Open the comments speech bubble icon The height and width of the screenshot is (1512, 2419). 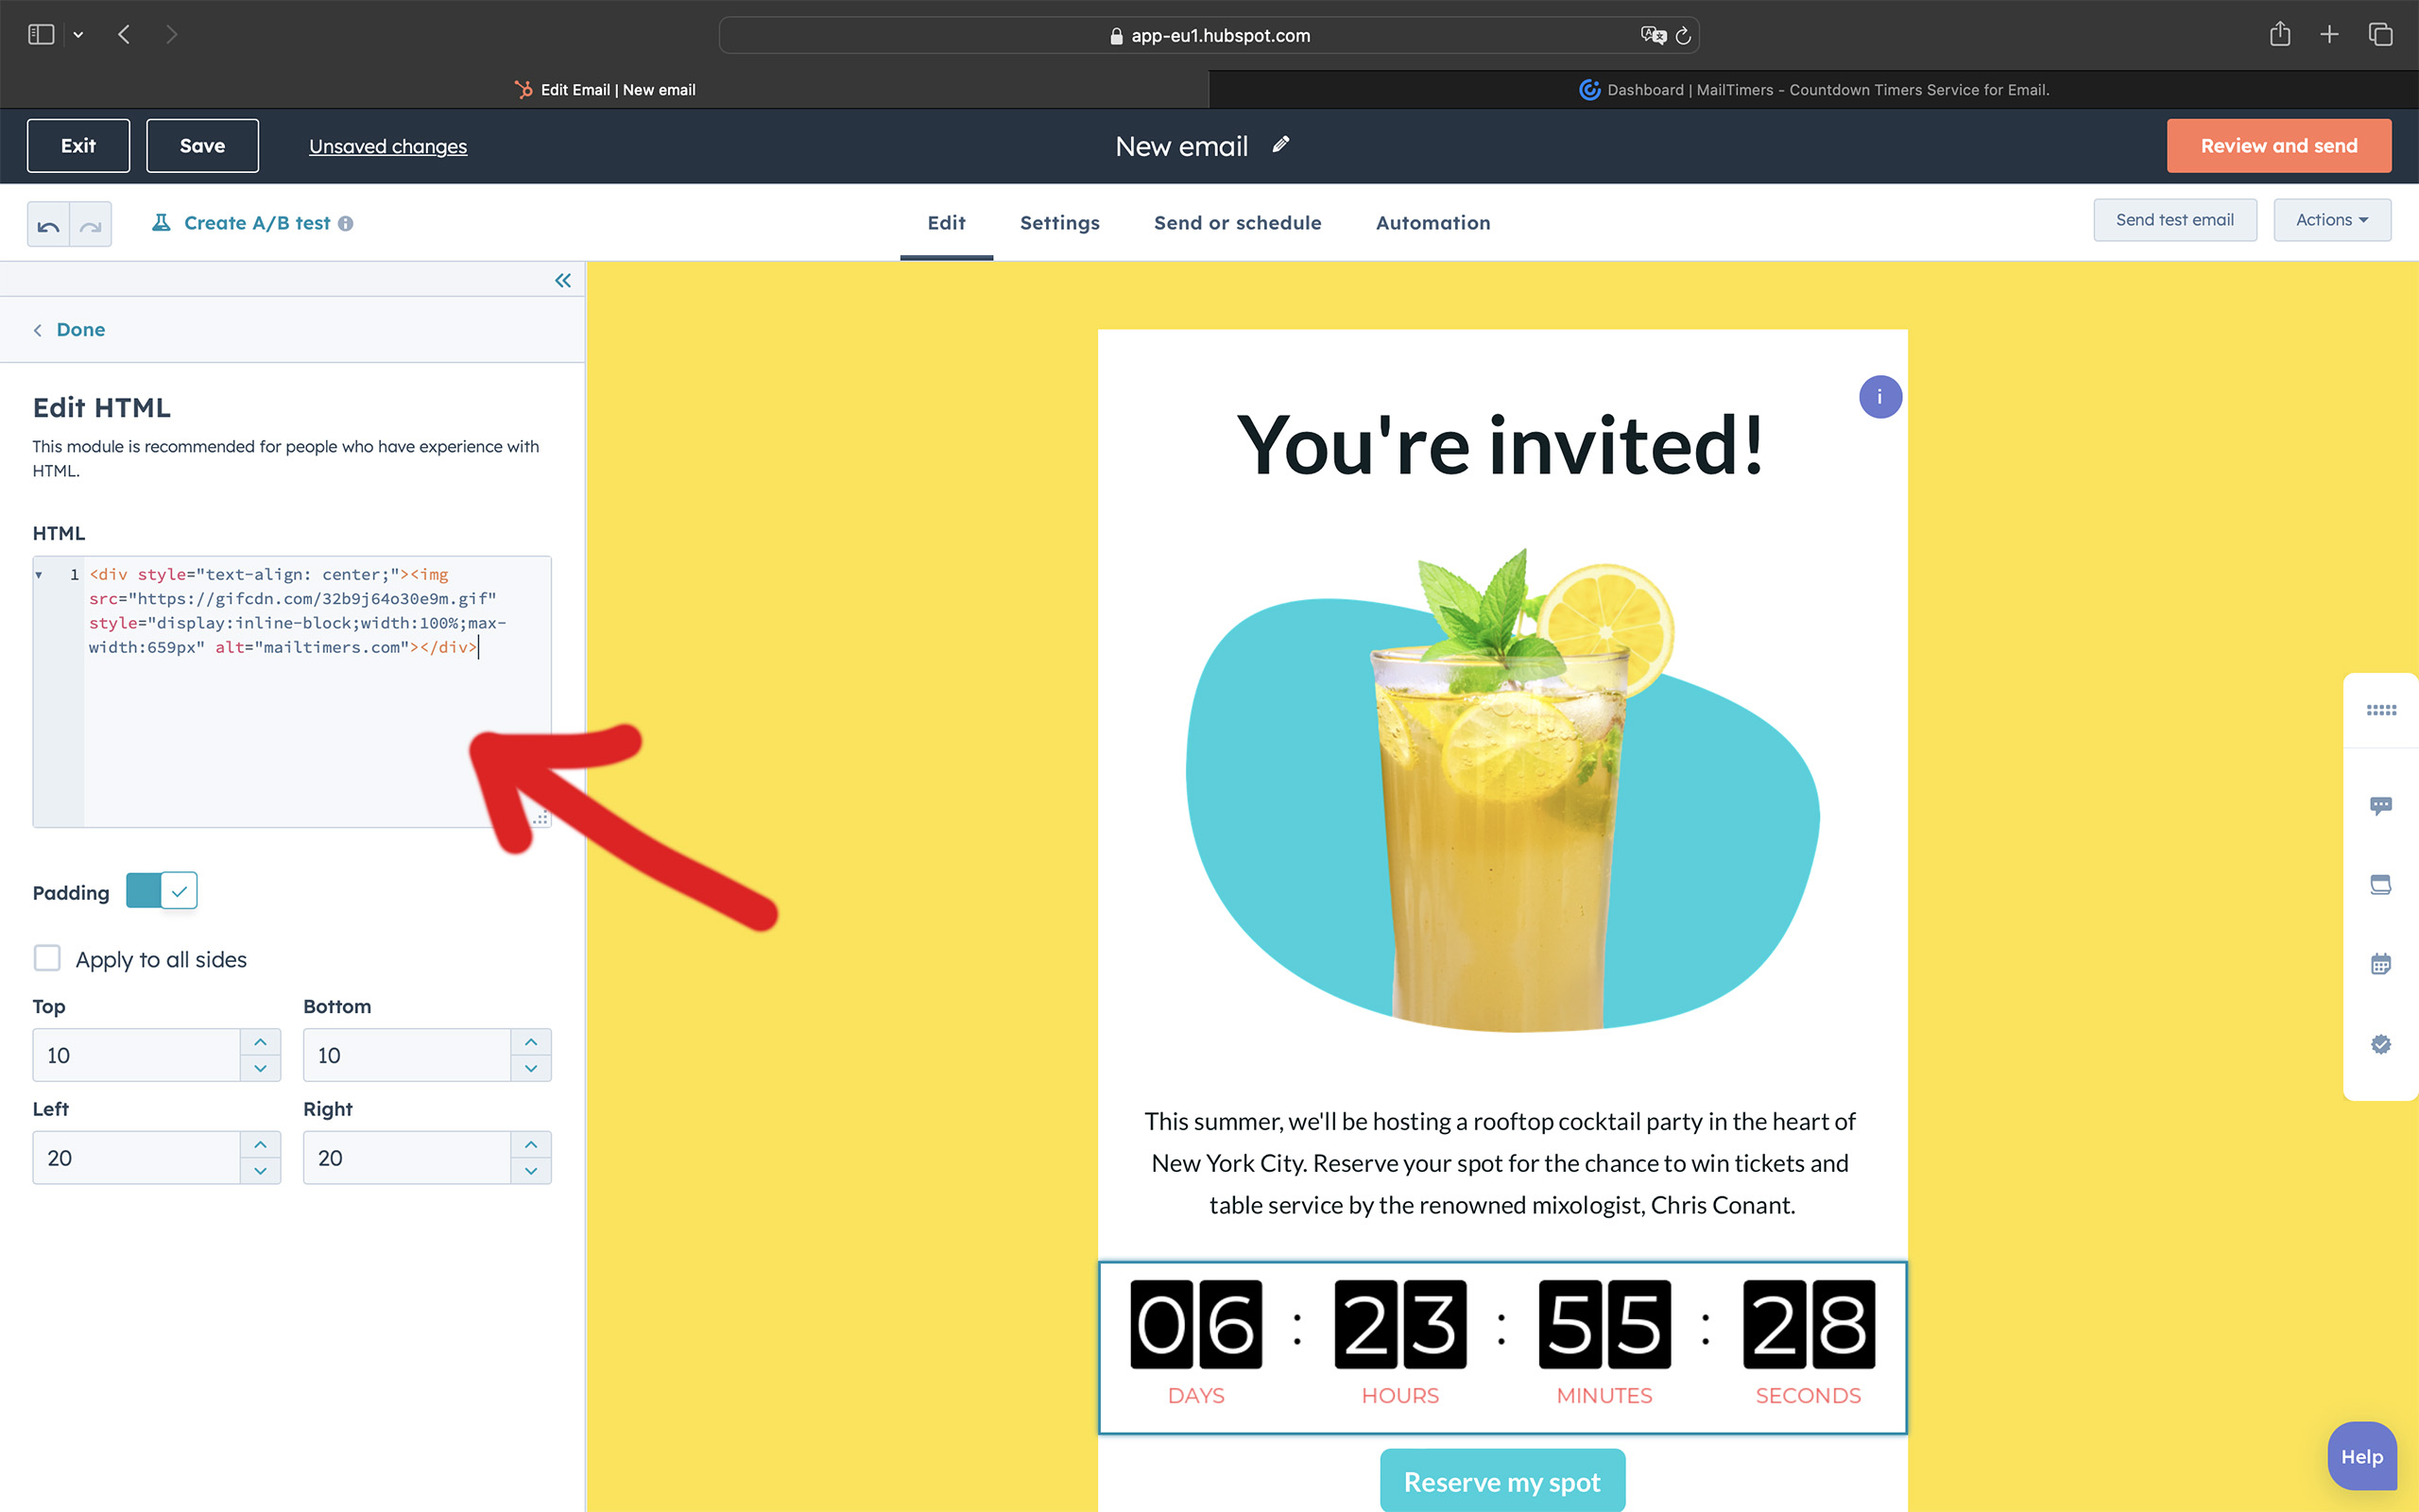click(2380, 805)
